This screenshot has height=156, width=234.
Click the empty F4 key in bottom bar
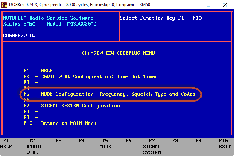point(82,141)
